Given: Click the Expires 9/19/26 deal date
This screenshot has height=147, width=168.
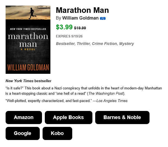Looking at the screenshot, I should click(x=69, y=36).
